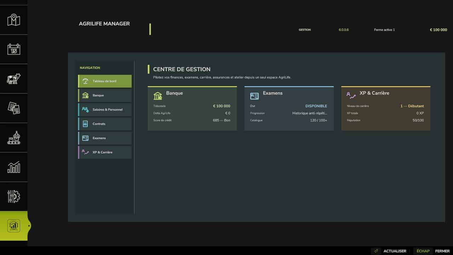453x255 pixels.
Task: Click the key icon beside Actualiser
Action: click(x=376, y=251)
